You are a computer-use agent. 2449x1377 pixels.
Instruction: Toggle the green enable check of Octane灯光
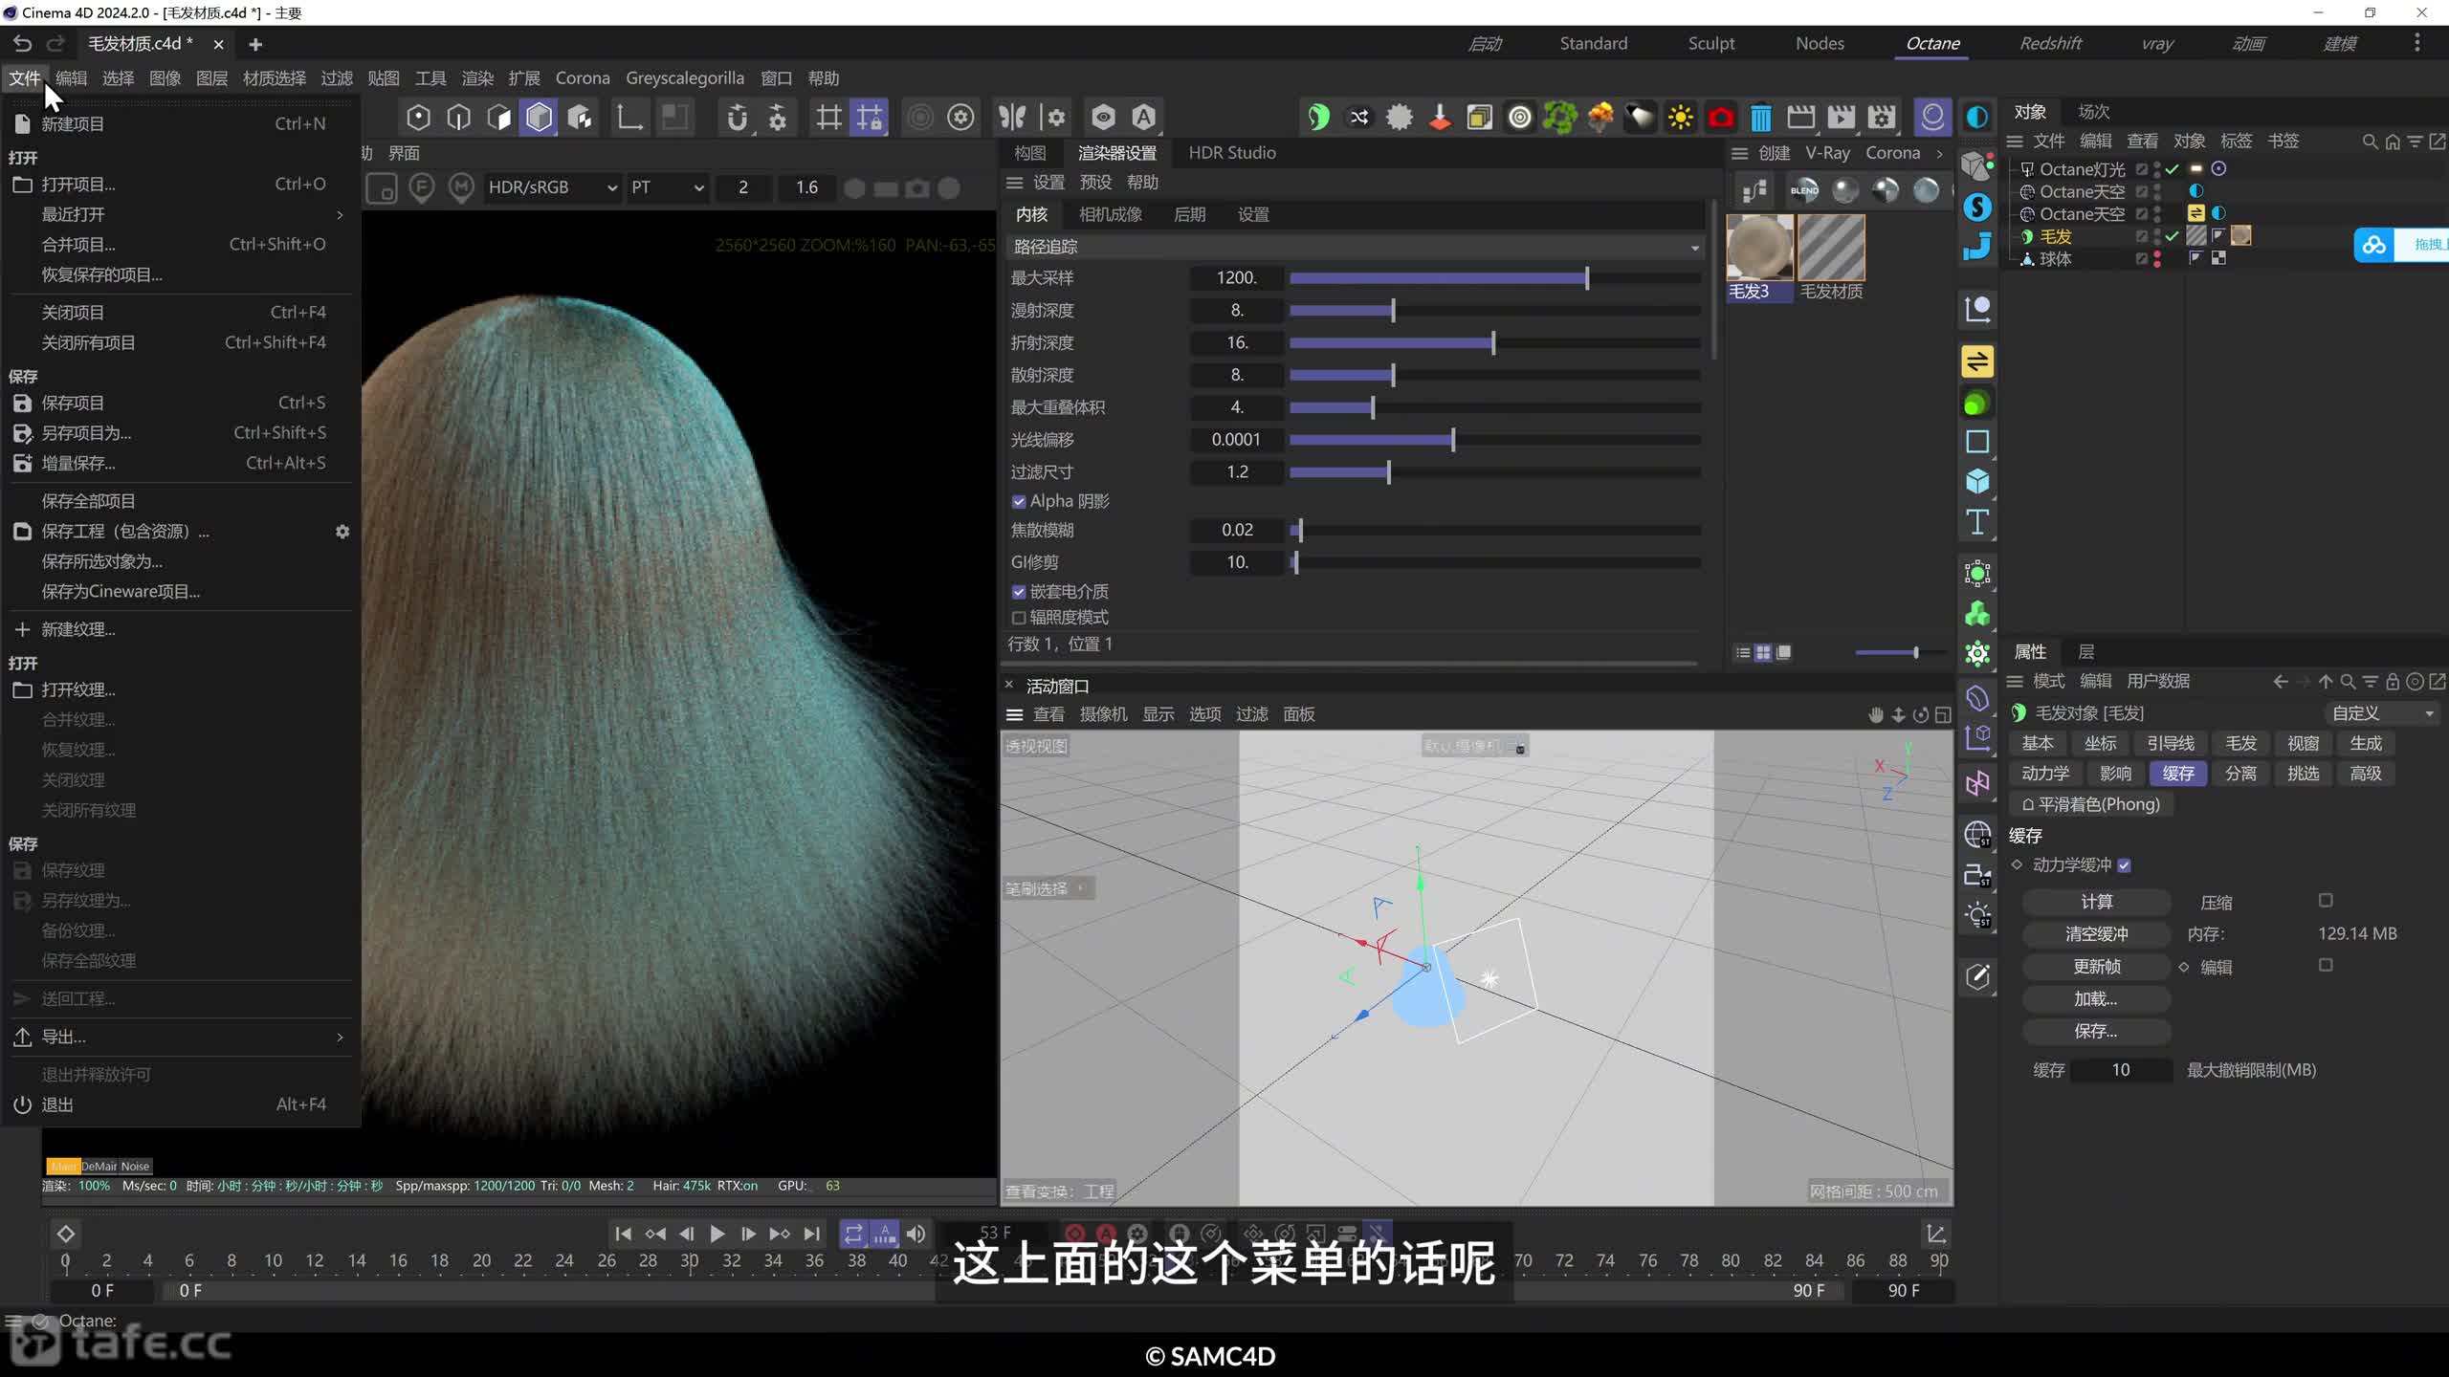click(2173, 169)
